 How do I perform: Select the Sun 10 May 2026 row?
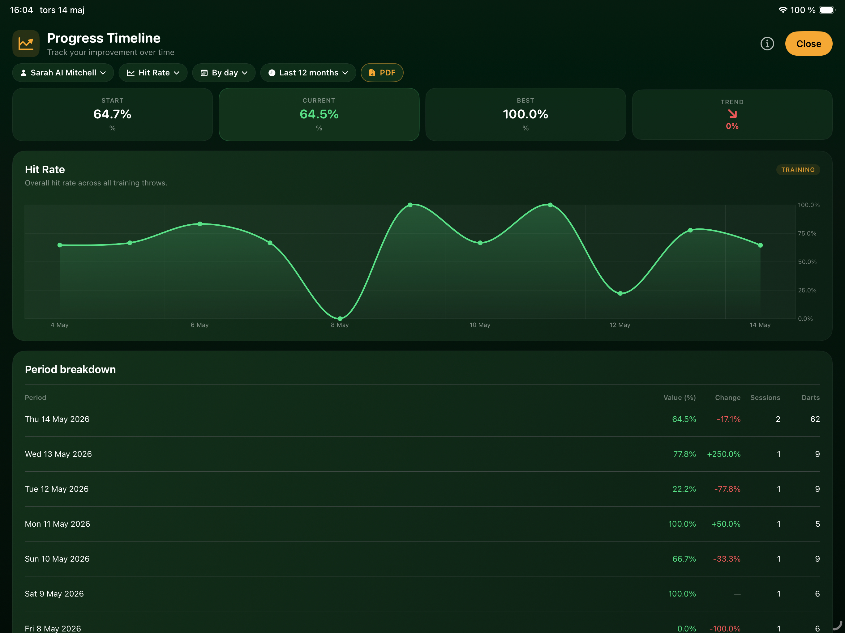[422, 559]
